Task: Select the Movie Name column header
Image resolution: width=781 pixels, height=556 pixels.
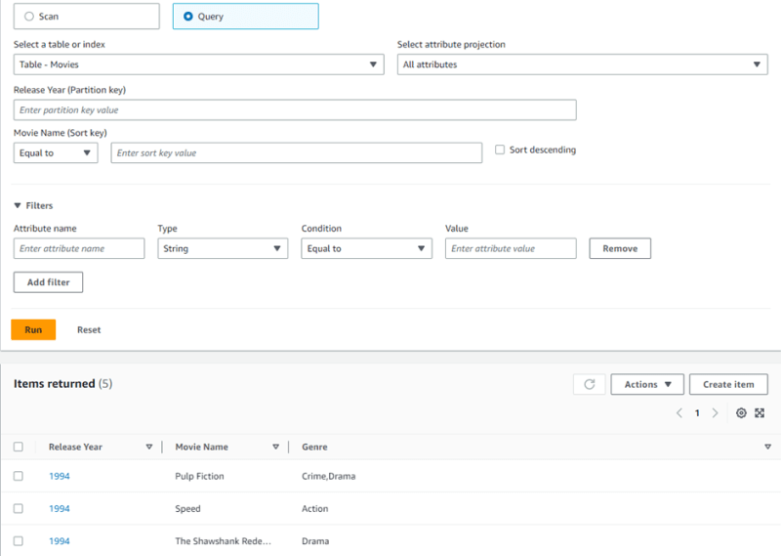Action: (202, 447)
